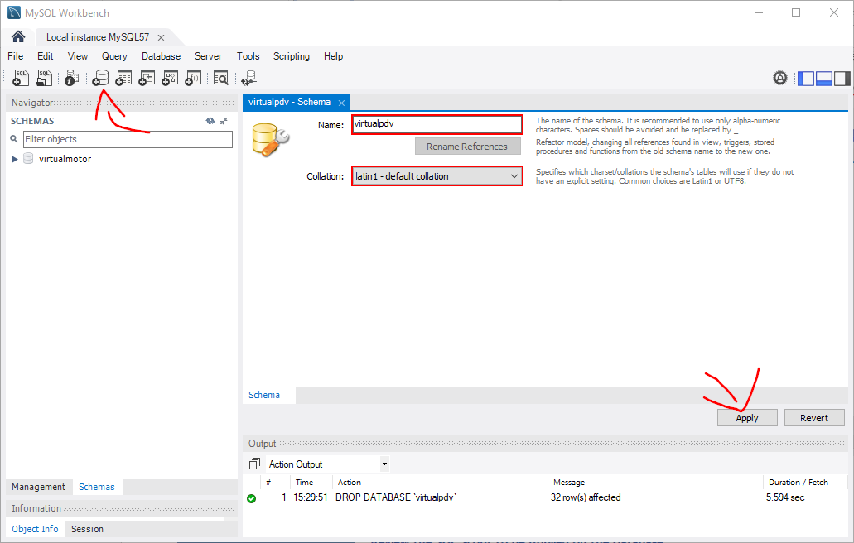This screenshot has width=854, height=543.
Task: Collapse schemas panel arrows icon
Action: 224,121
